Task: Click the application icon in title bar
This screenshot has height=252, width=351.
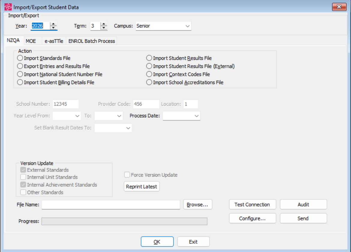Action: (x=8, y=7)
